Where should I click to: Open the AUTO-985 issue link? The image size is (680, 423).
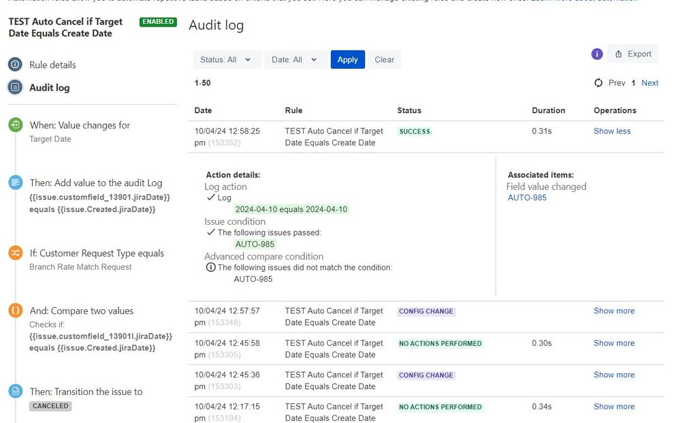(527, 198)
